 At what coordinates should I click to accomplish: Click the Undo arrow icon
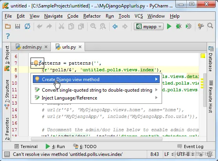click(x=40, y=26)
